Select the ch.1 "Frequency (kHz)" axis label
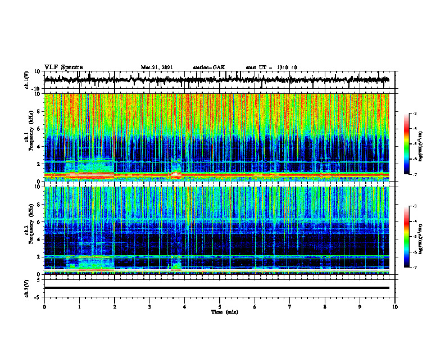The height and width of the screenshot is (344, 445). [31, 130]
